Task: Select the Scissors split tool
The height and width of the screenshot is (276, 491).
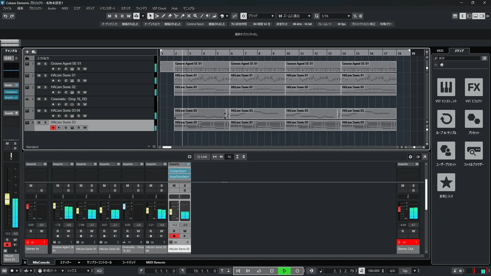Action: 176,16
